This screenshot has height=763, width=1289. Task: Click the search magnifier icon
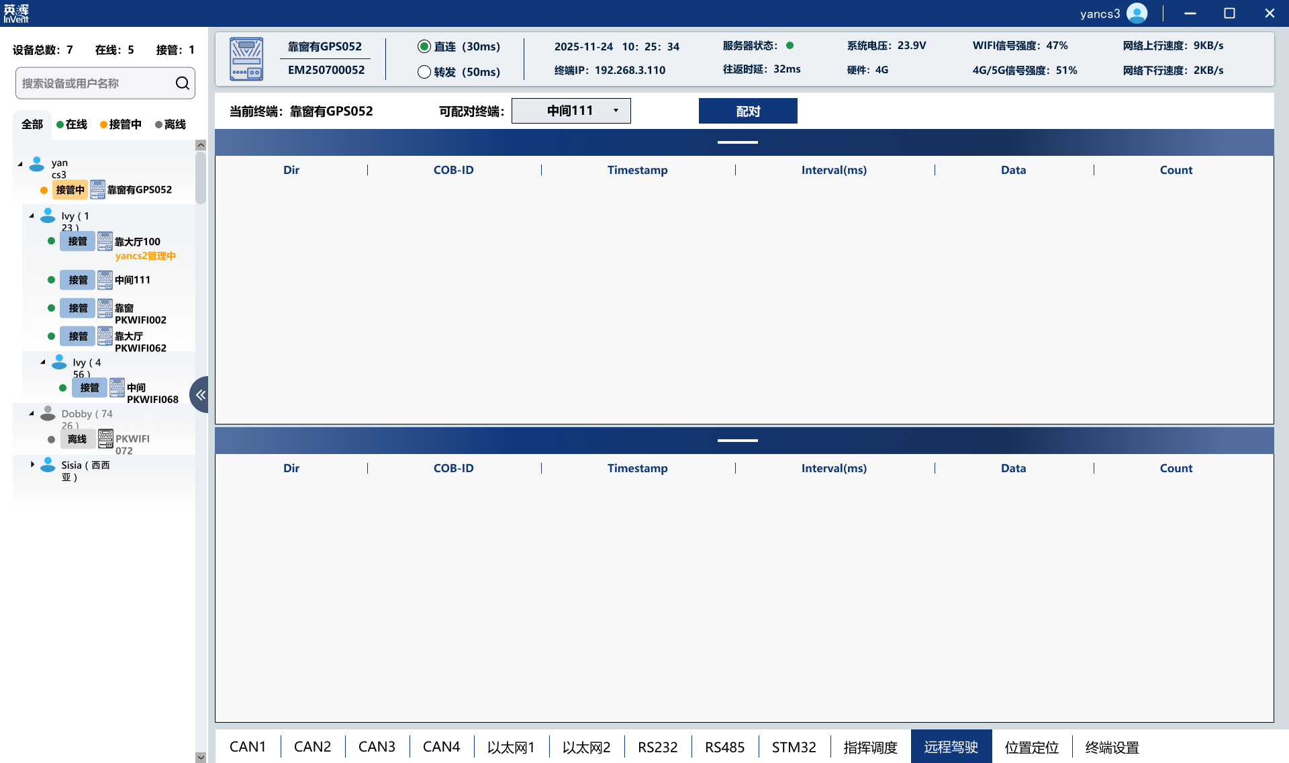pos(182,83)
